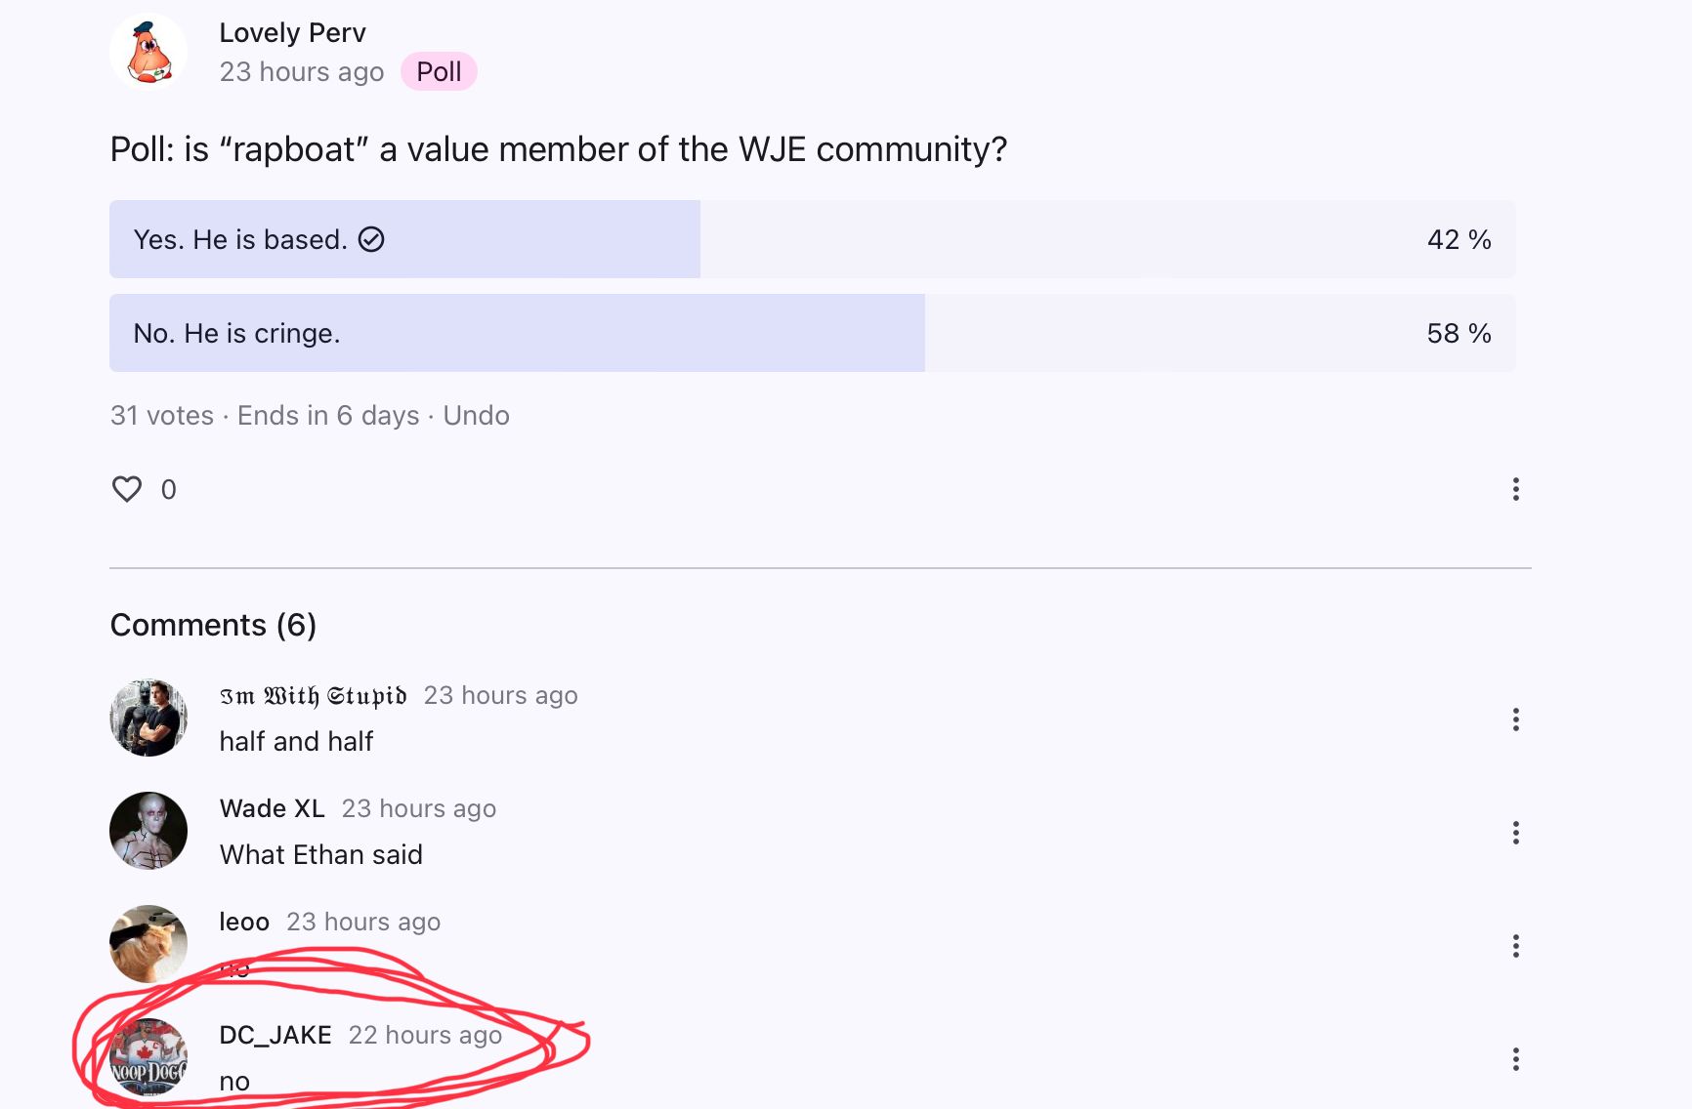Viewport: 1692px width, 1109px height.
Task: Open the Lovely Perv username link
Action: tap(292, 33)
